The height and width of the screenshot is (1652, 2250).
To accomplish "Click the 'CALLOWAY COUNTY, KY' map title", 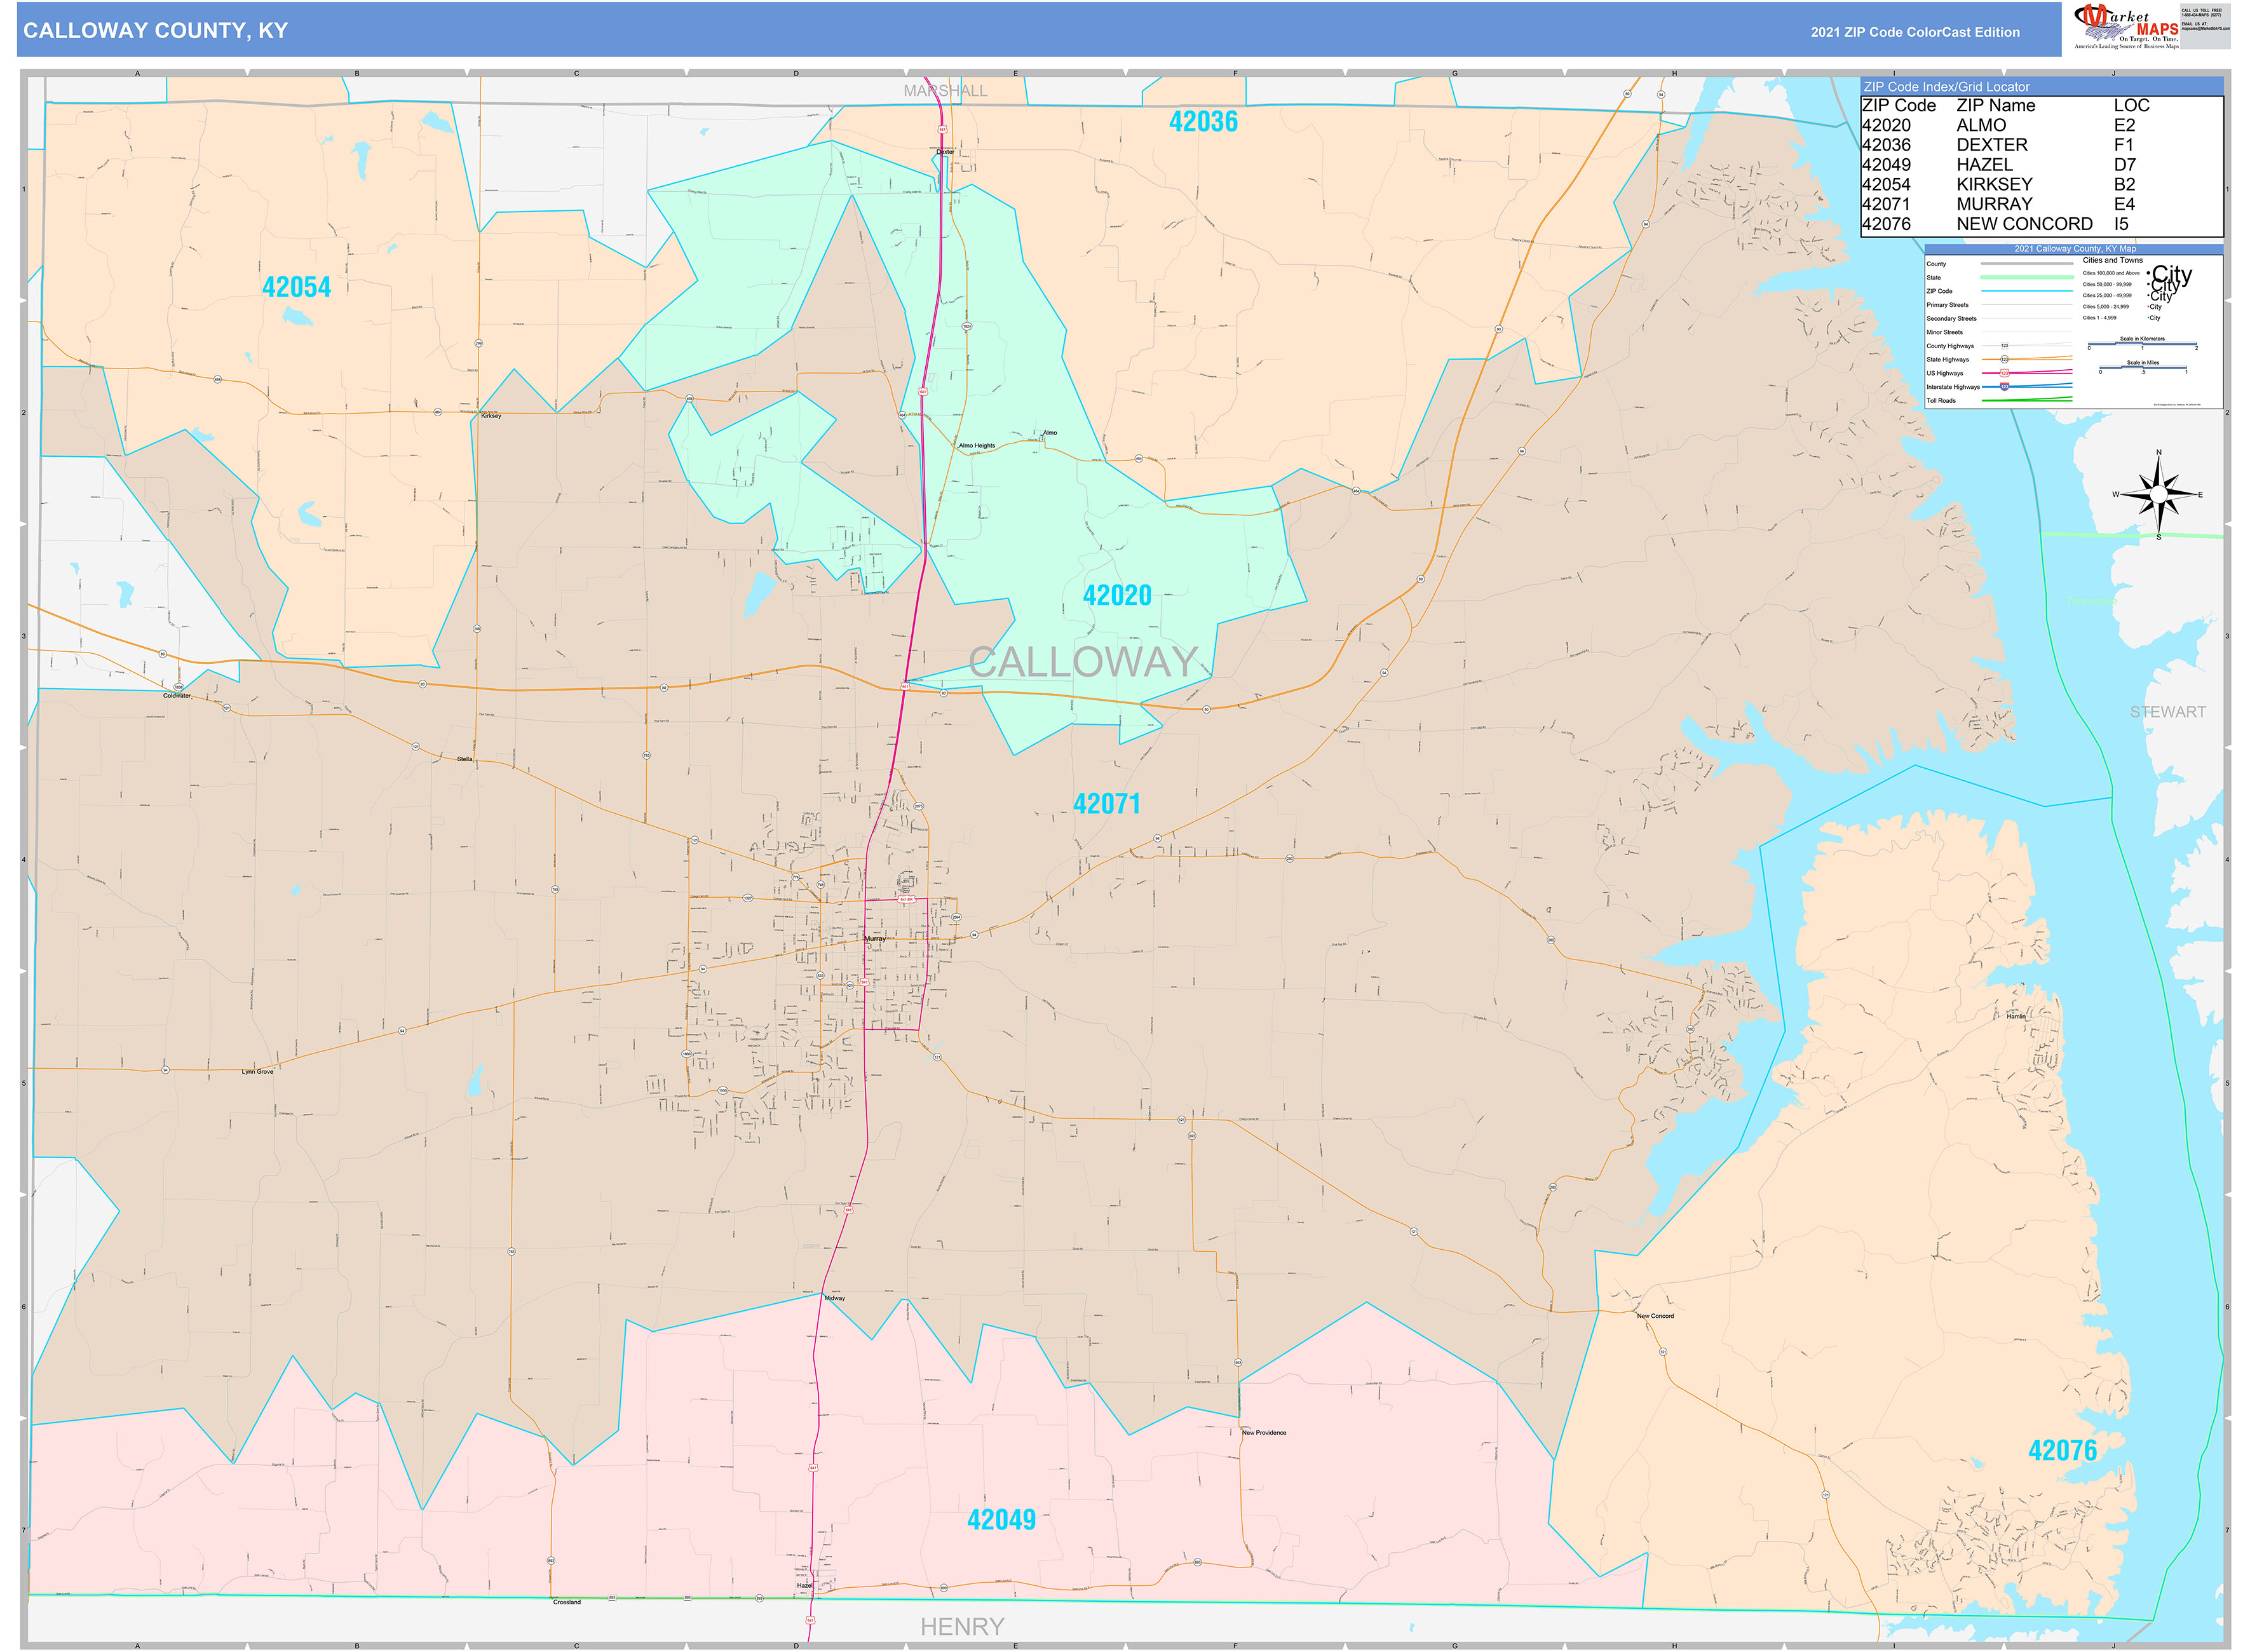I will (155, 31).
